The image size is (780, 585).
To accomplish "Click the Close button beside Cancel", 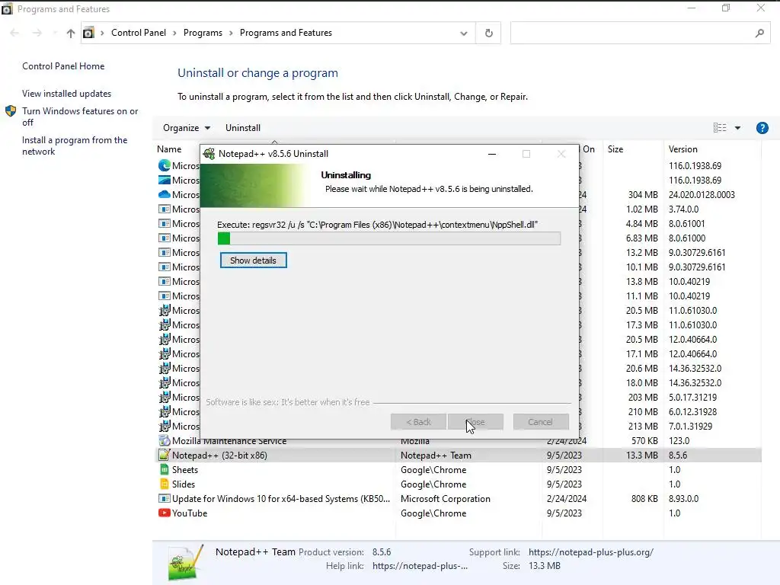I will click(x=475, y=422).
